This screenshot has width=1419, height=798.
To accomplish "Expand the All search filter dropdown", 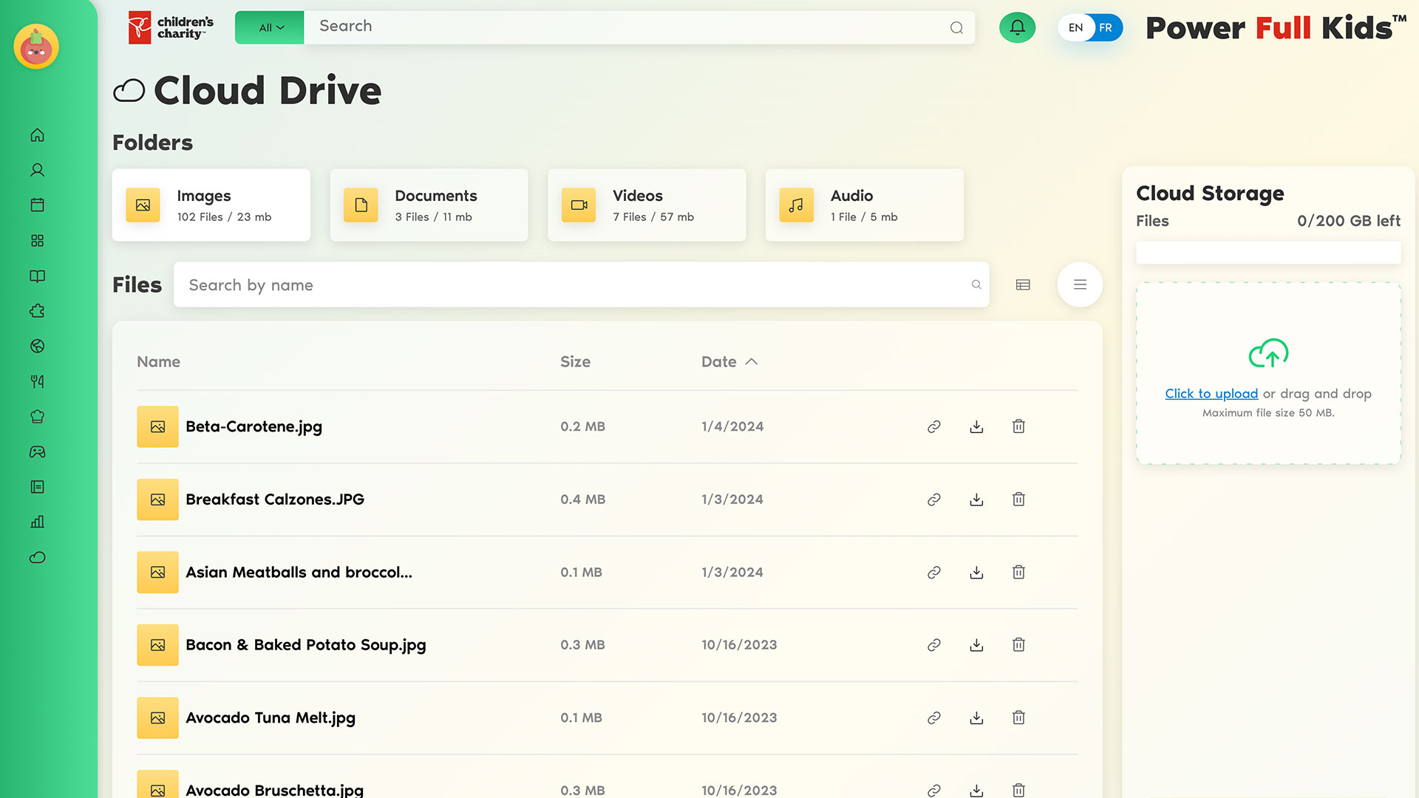I will (x=270, y=28).
